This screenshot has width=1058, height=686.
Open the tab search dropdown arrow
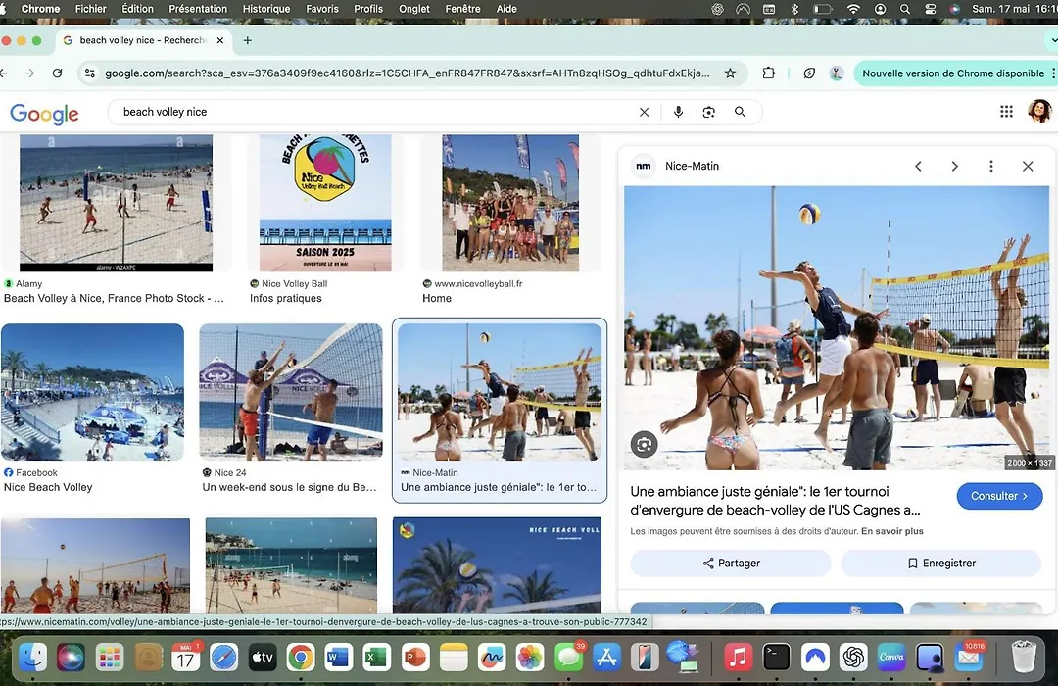point(1053,40)
